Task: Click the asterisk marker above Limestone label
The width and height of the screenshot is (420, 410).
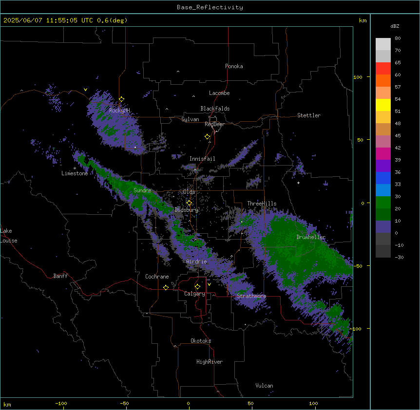Action: click(x=75, y=168)
